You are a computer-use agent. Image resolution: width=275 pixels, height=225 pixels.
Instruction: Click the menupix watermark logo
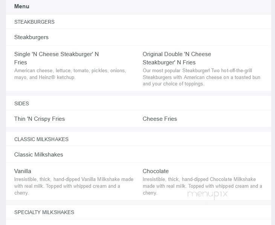click(207, 194)
